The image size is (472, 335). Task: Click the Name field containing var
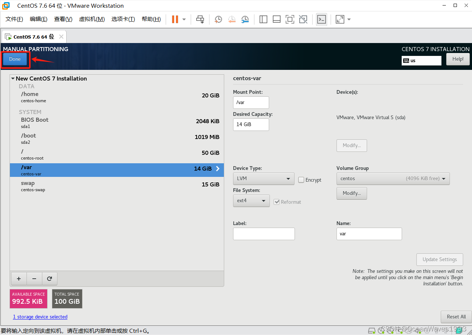(369, 234)
